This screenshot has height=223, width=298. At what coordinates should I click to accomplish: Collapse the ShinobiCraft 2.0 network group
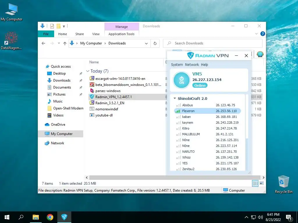175,98
